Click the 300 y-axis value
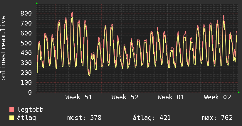Screen dimensions: 242x126 tap(26, 63)
